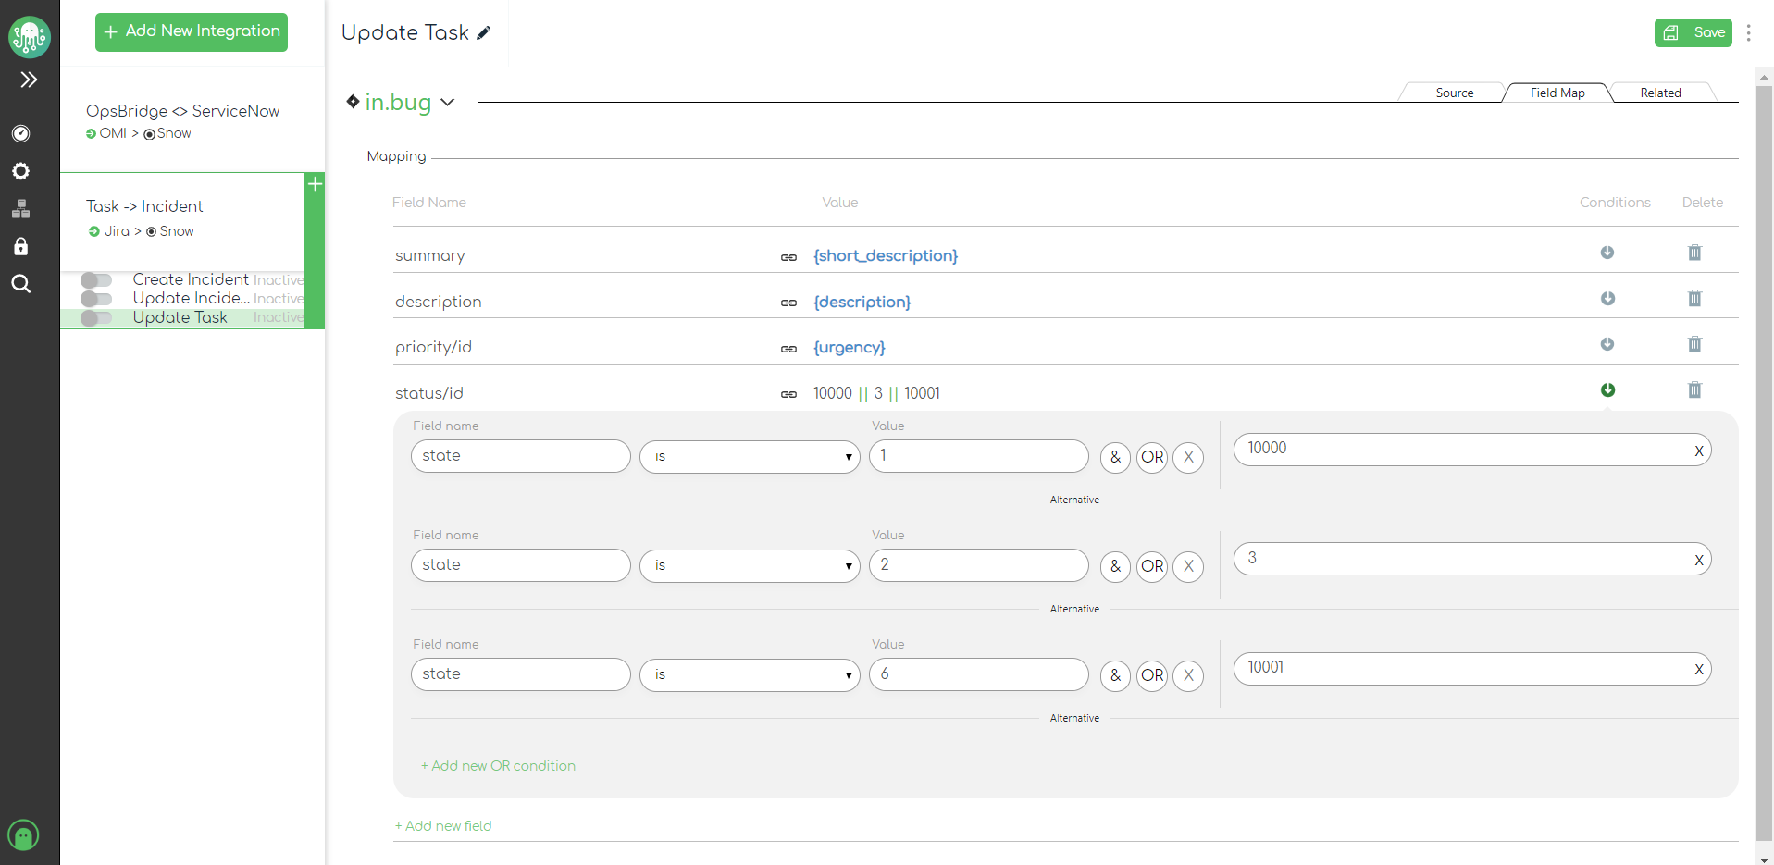Toggle Update Incident task active

(x=96, y=299)
